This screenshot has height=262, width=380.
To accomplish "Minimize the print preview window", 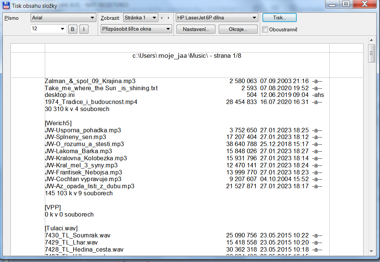I will pyautogui.click(x=333, y=4).
